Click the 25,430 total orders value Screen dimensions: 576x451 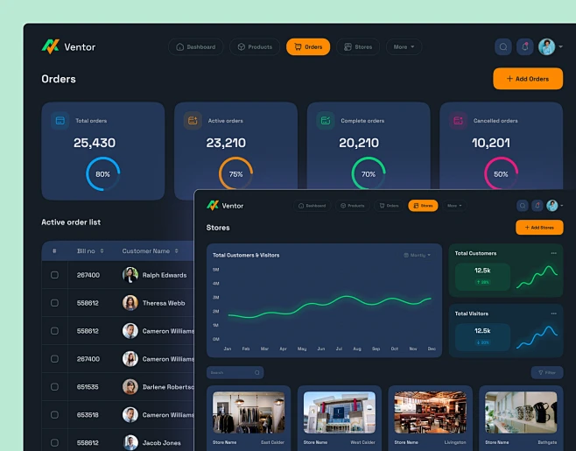tap(95, 143)
